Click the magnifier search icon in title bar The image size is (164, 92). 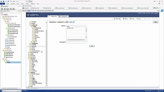coord(11,1)
